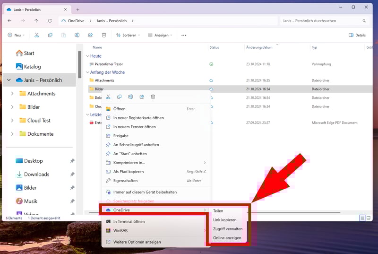
Task: Click the delete trash icon in context menu
Action: pyautogui.click(x=153, y=97)
